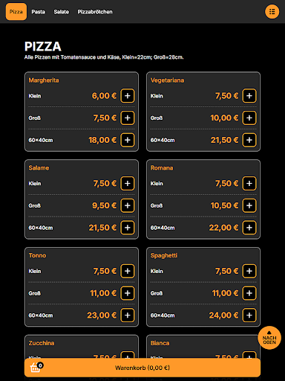Open the Pizzabrötchen category
The width and height of the screenshot is (285, 381).
tap(95, 12)
